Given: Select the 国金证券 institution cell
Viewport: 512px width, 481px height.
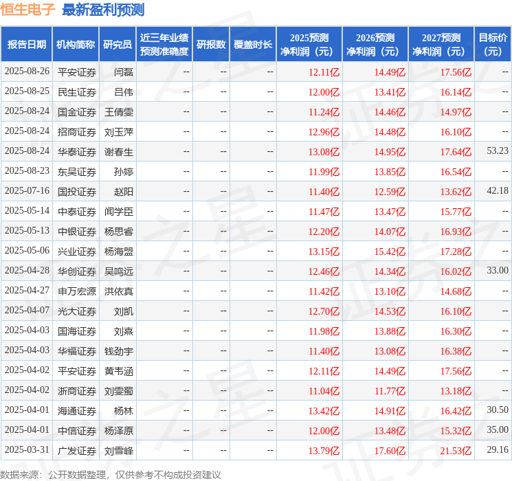Looking at the screenshot, I should pyautogui.click(x=77, y=112).
